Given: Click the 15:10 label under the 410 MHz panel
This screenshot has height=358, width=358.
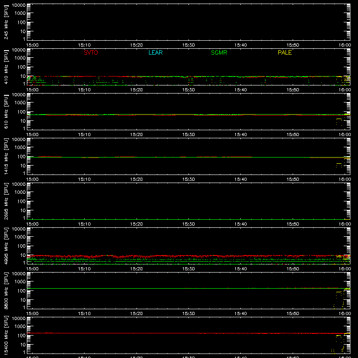Looking at the screenshot, I should (x=84, y=90).
